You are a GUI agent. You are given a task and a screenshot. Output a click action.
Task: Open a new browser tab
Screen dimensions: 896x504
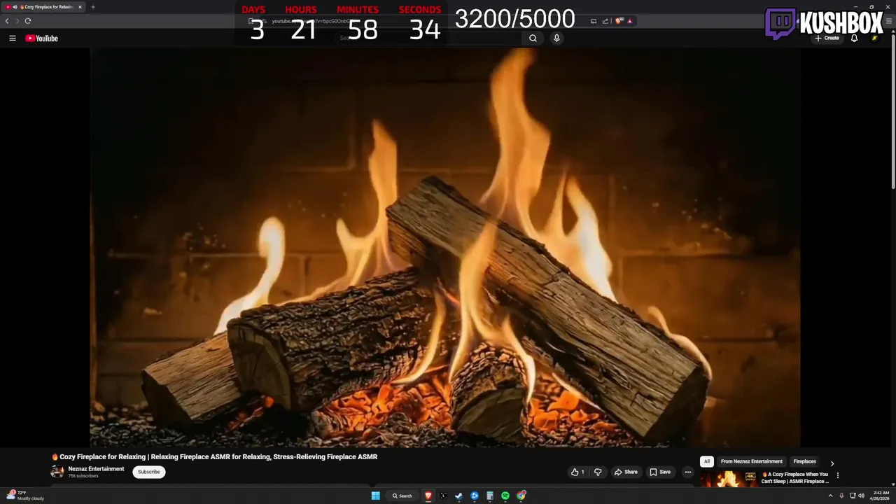tap(92, 7)
